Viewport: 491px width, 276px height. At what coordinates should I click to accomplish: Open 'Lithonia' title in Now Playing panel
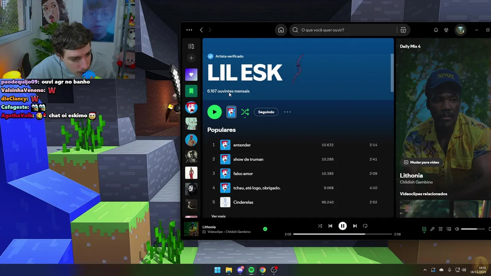(411, 176)
